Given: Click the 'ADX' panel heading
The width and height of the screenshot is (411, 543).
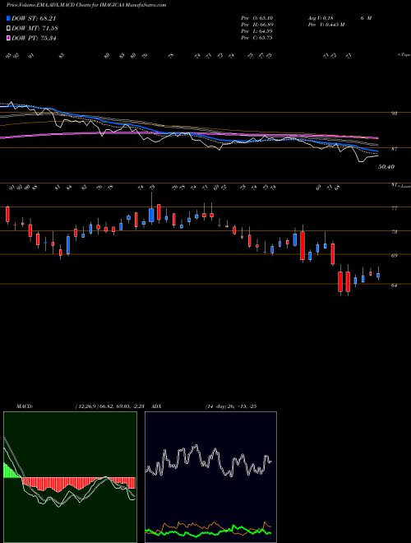Looking at the screenshot, I should pos(156,406).
